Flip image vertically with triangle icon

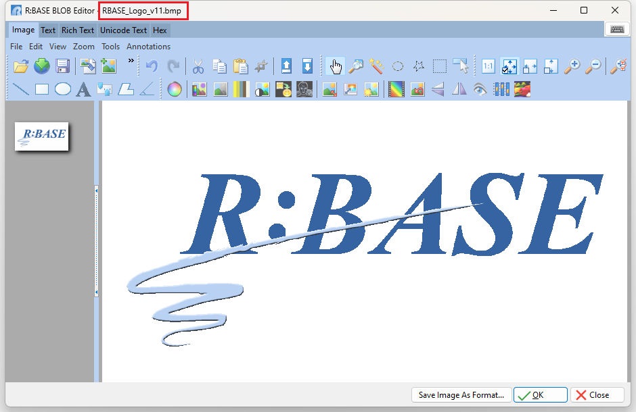point(438,89)
